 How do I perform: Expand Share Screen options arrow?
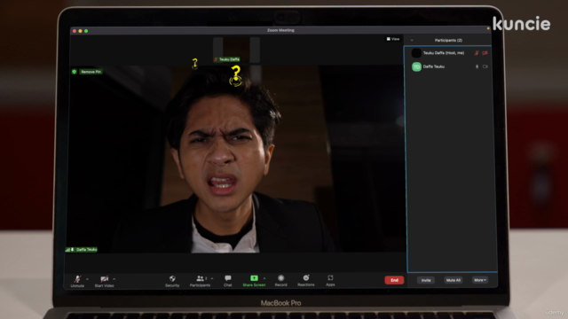click(264, 278)
